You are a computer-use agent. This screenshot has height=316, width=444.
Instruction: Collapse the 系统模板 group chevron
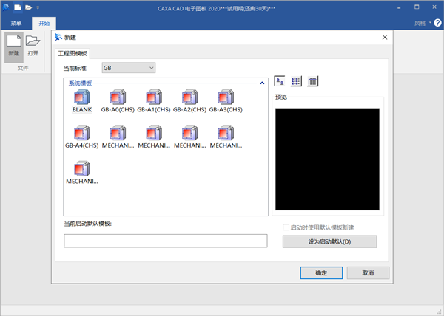coord(262,83)
